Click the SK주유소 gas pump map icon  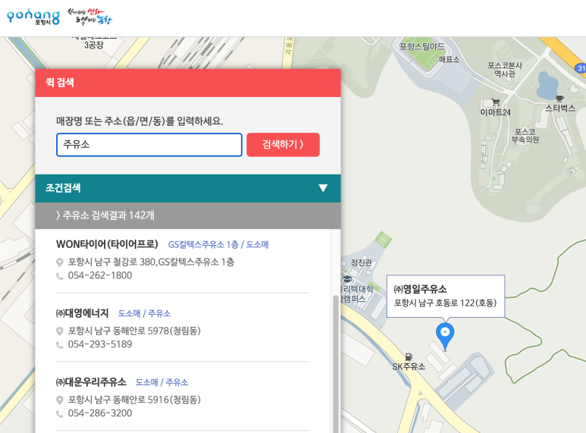pyautogui.click(x=409, y=356)
